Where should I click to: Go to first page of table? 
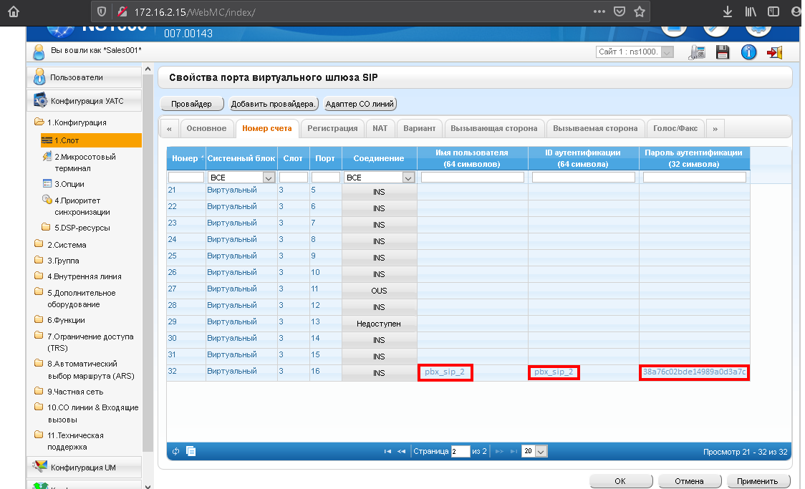[387, 451]
